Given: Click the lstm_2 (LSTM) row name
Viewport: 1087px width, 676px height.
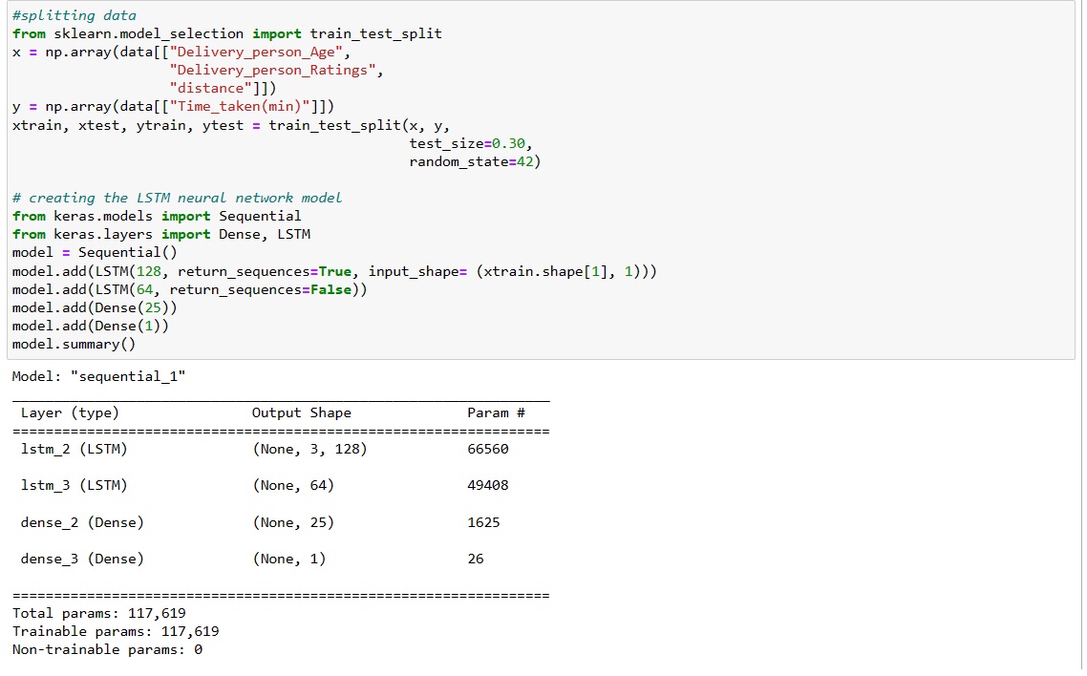Looking at the screenshot, I should click(75, 449).
